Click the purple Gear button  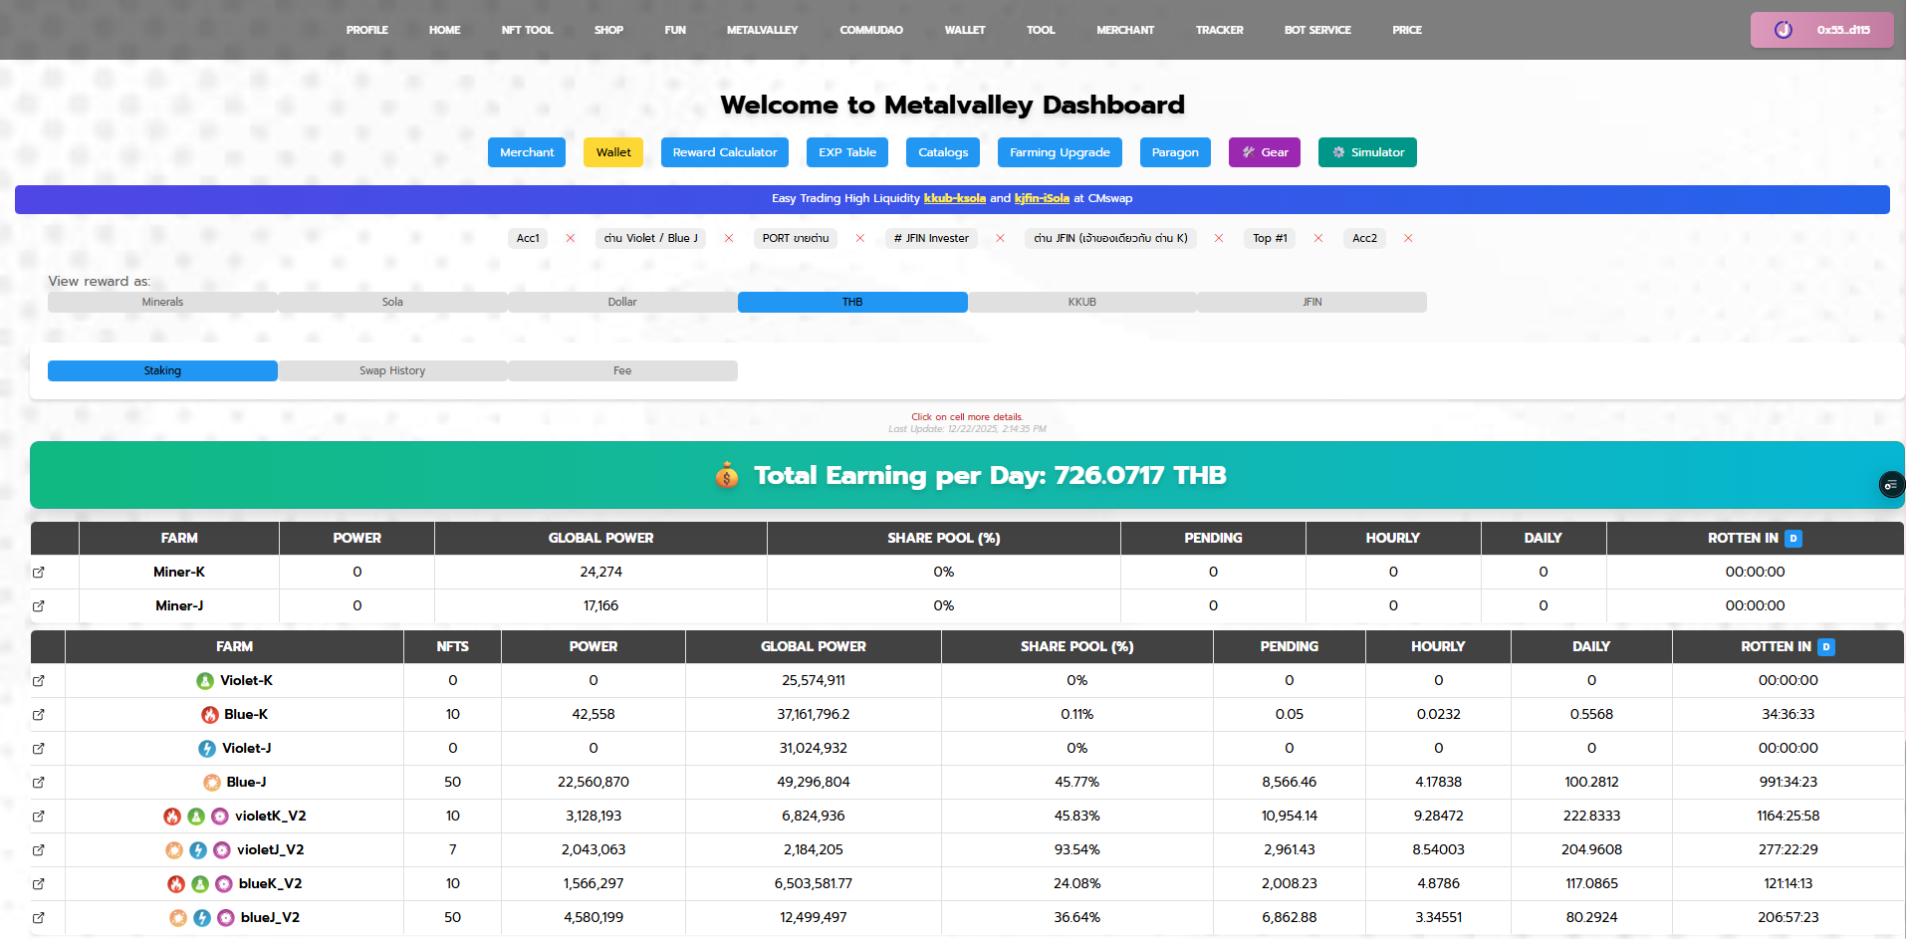1264,152
